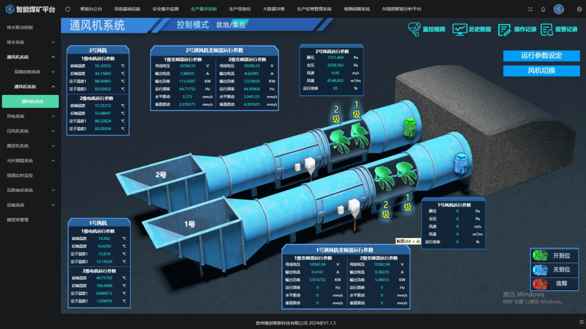Click the refresh icon in top bar

pos(68,9)
